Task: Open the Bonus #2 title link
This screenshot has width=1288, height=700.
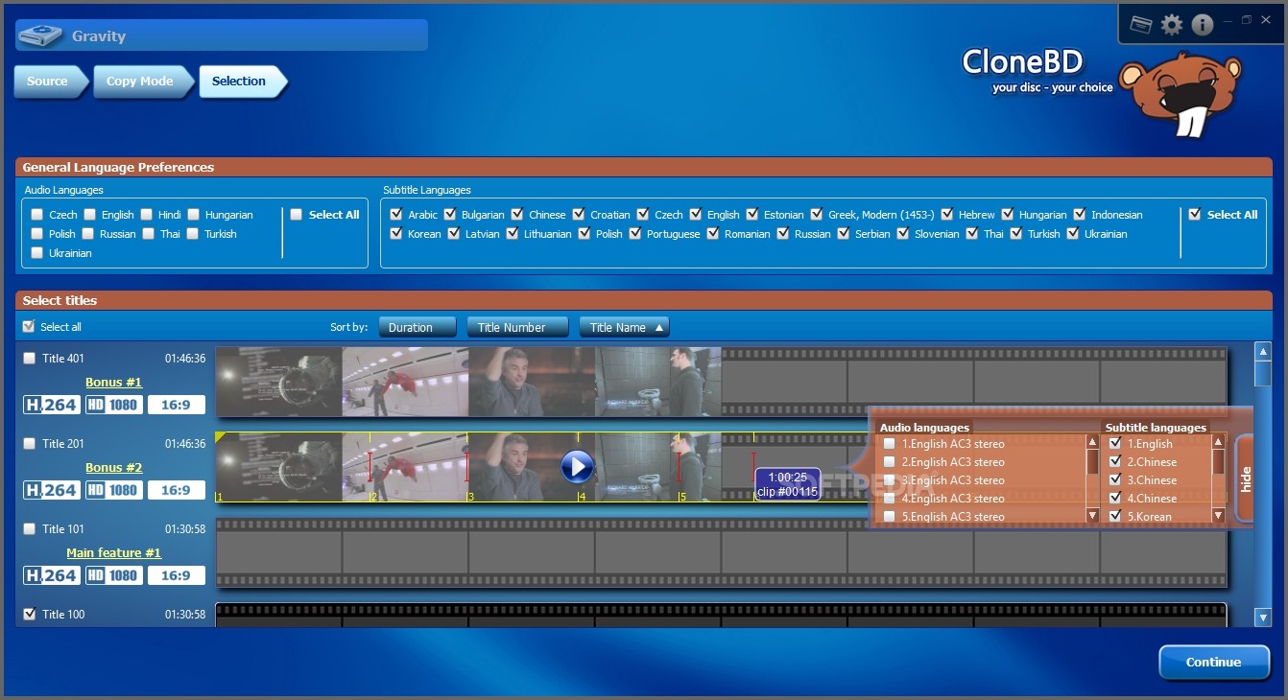Action: [x=113, y=467]
